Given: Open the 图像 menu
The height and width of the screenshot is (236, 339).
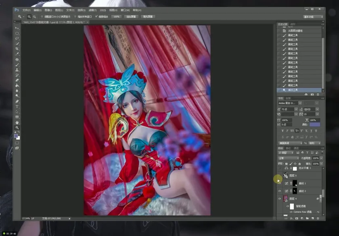Looking at the screenshot, I should tap(48, 10).
